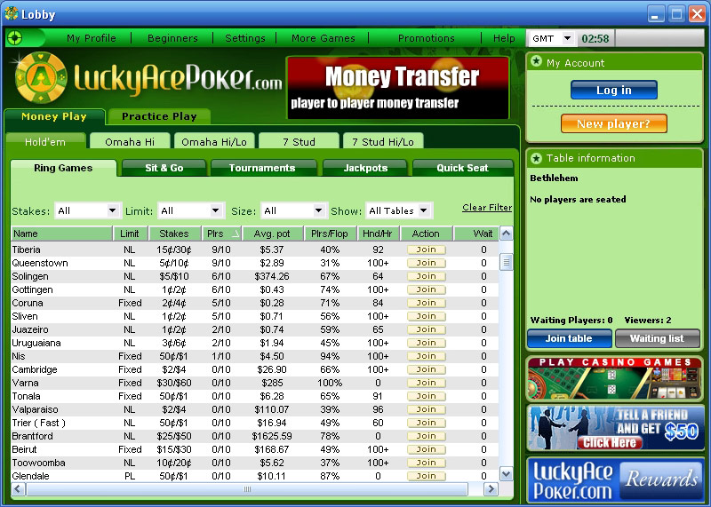Viewport: 711px width, 507px height.
Task: Open the More Games menu
Action: point(324,38)
